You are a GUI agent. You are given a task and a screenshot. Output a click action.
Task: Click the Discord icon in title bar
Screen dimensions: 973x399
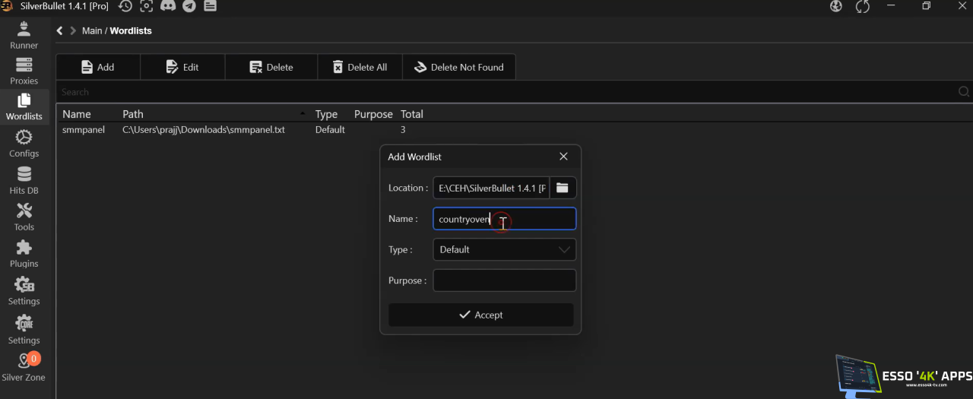point(168,6)
